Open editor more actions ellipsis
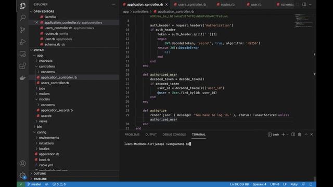Viewport: 333px width, 187px height. [311, 4]
